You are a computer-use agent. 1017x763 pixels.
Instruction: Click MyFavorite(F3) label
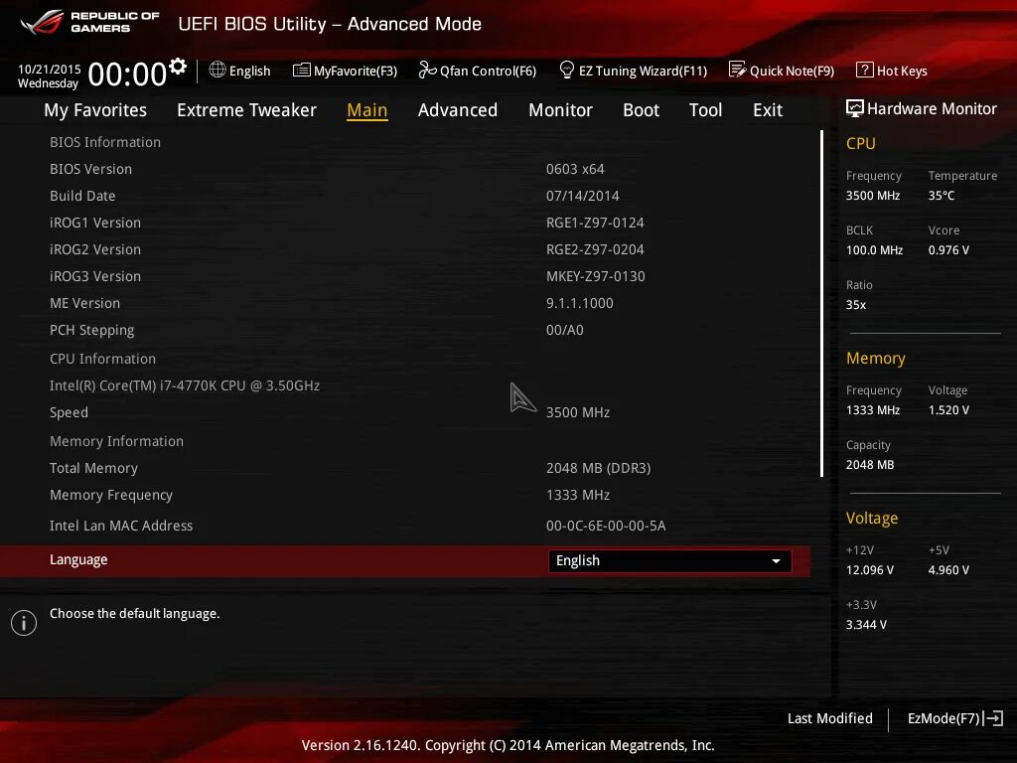(x=356, y=71)
